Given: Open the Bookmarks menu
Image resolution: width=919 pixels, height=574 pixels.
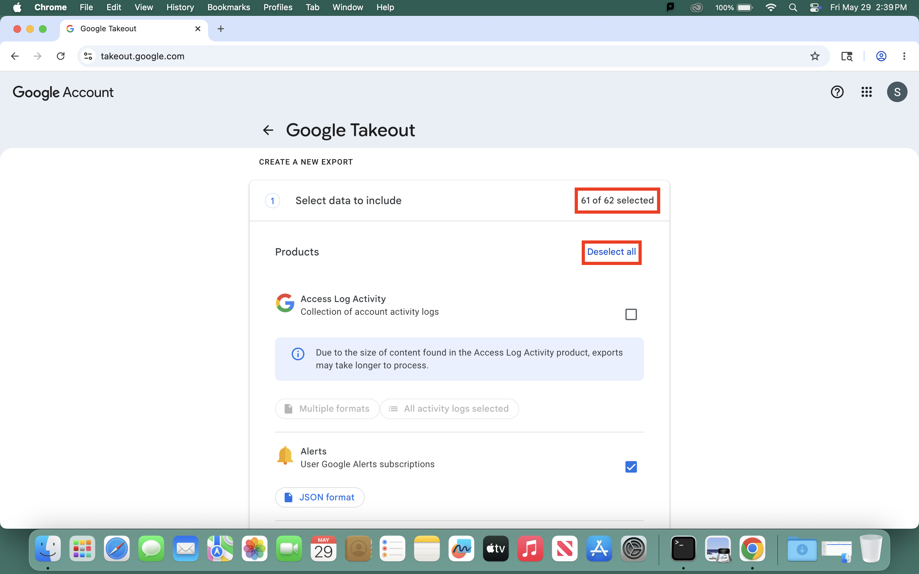Looking at the screenshot, I should [x=228, y=8].
